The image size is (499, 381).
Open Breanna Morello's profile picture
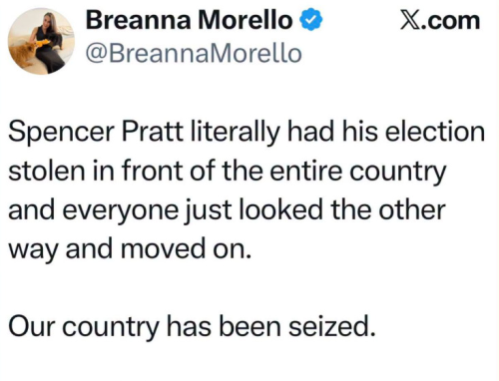coord(41,41)
